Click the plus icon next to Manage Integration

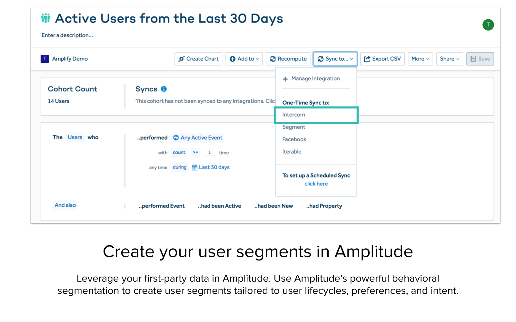285,78
